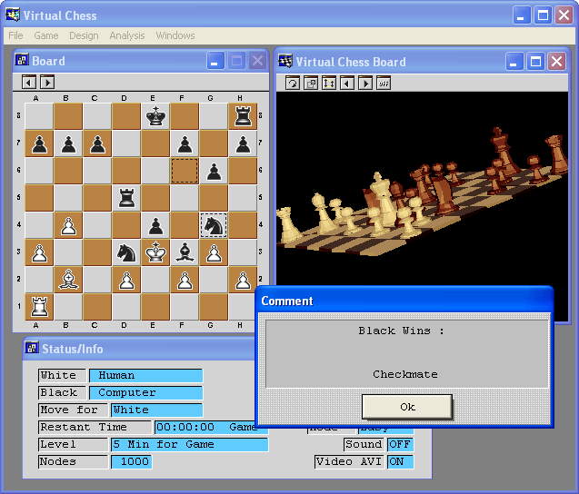
Task: Open the Level '5 Min for Game' selector
Action: click(189, 444)
